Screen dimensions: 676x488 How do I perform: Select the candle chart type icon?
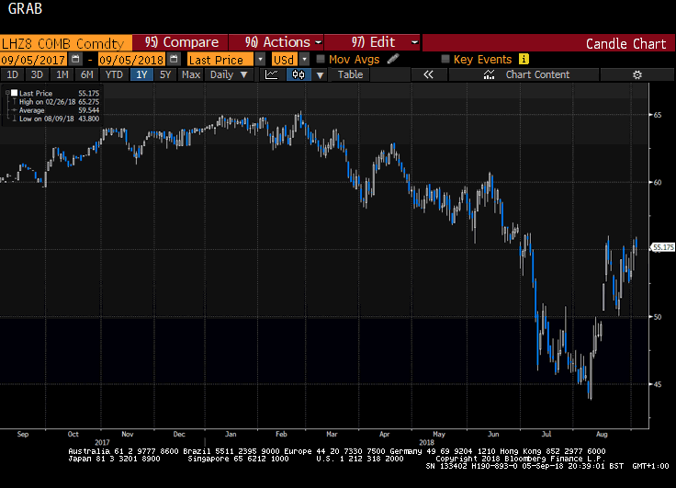299,74
